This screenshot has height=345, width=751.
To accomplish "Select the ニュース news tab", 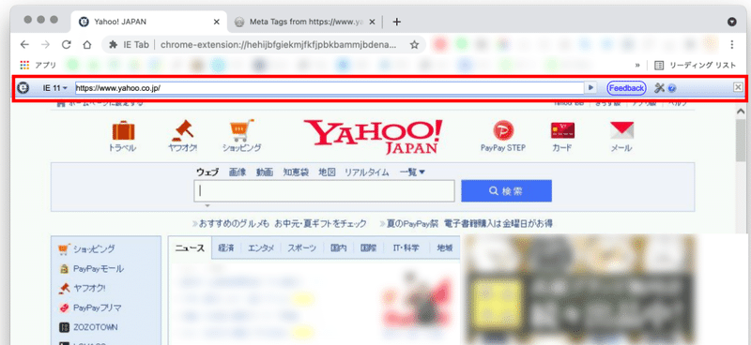I will tap(190, 247).
